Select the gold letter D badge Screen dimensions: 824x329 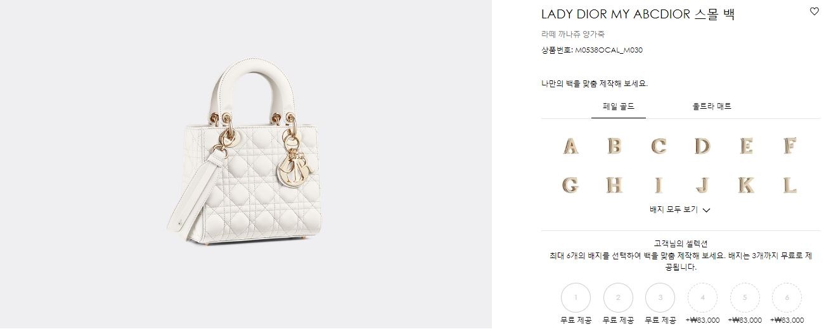click(702, 146)
